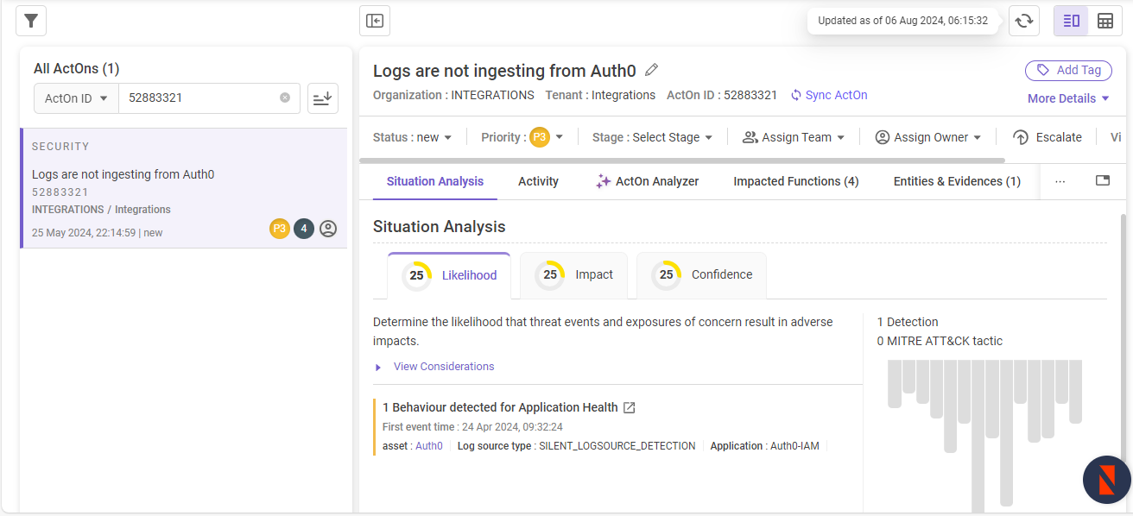
Task: Show more tabs via ellipsis
Action: [x=1060, y=181]
